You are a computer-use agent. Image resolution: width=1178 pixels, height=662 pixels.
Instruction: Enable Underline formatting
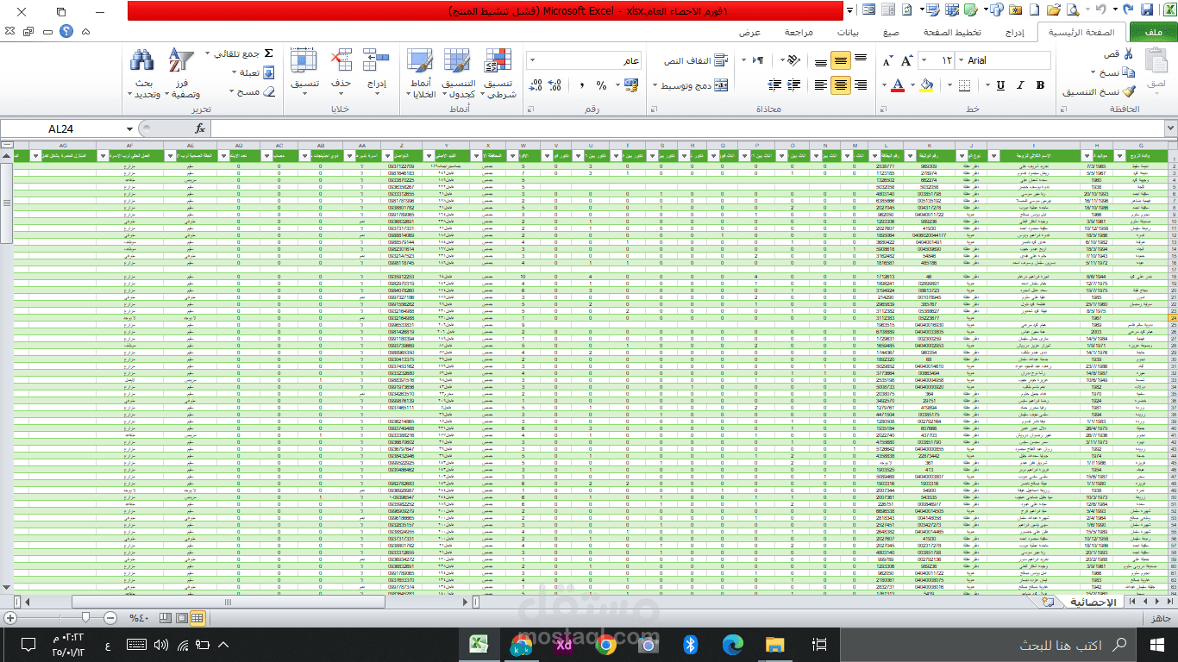click(1000, 86)
